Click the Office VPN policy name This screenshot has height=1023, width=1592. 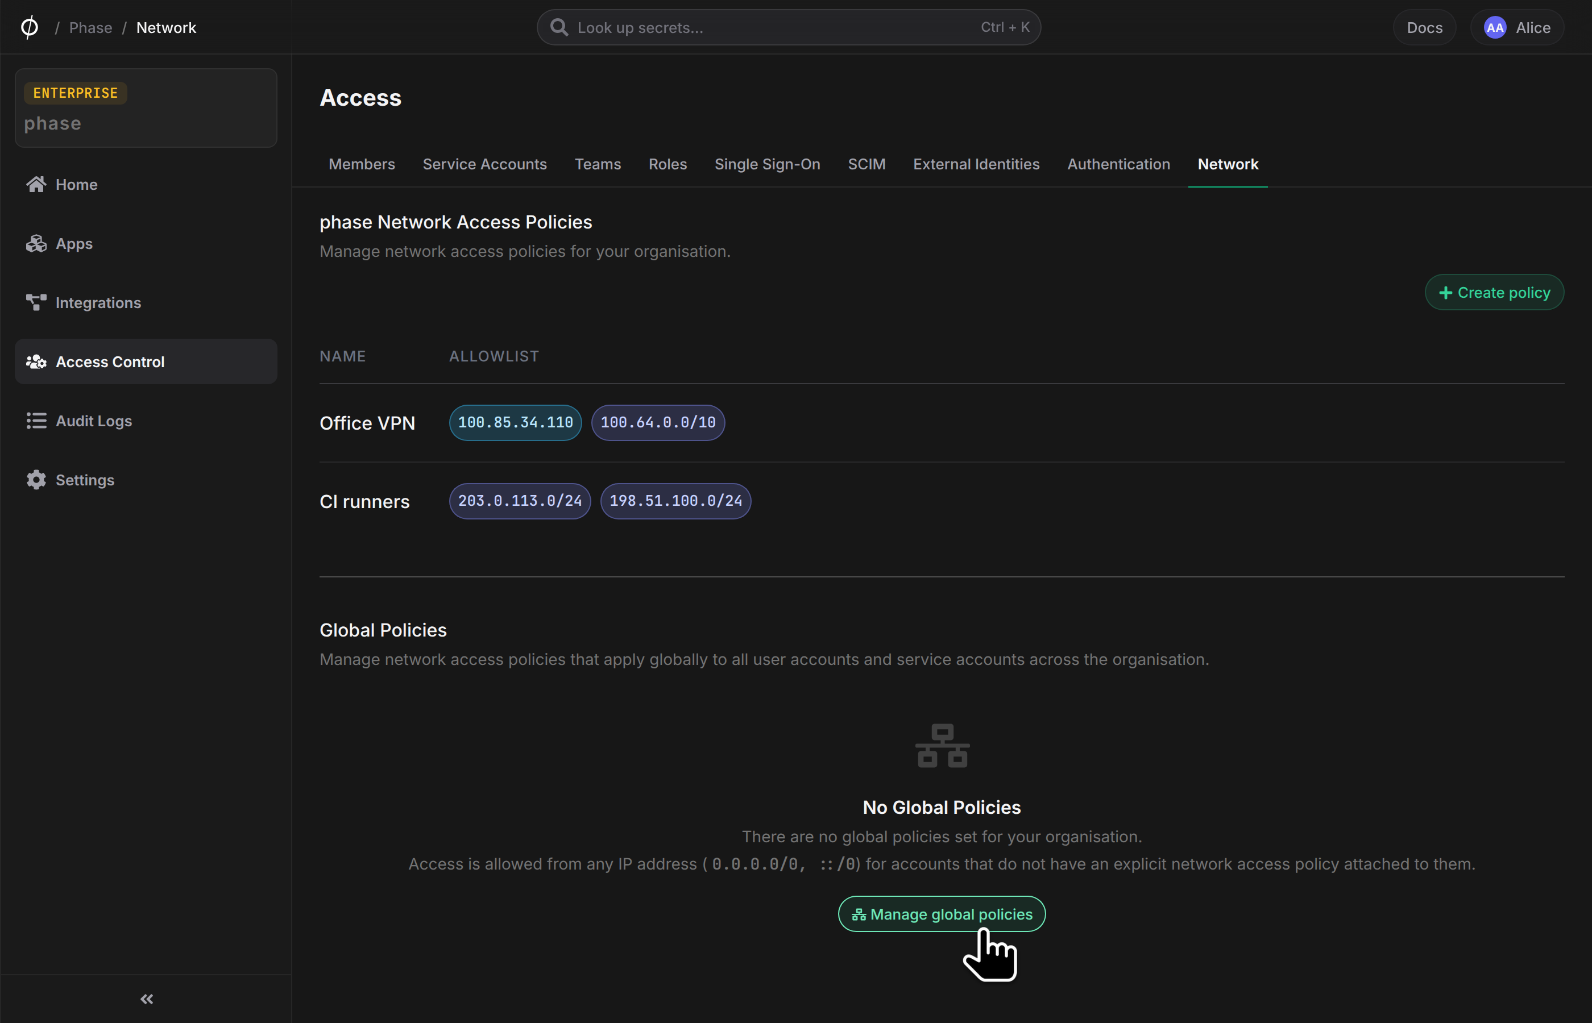point(367,423)
